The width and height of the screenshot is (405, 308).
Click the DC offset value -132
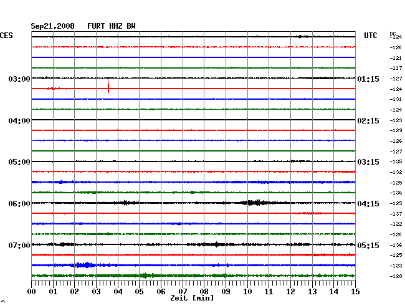tap(396, 172)
